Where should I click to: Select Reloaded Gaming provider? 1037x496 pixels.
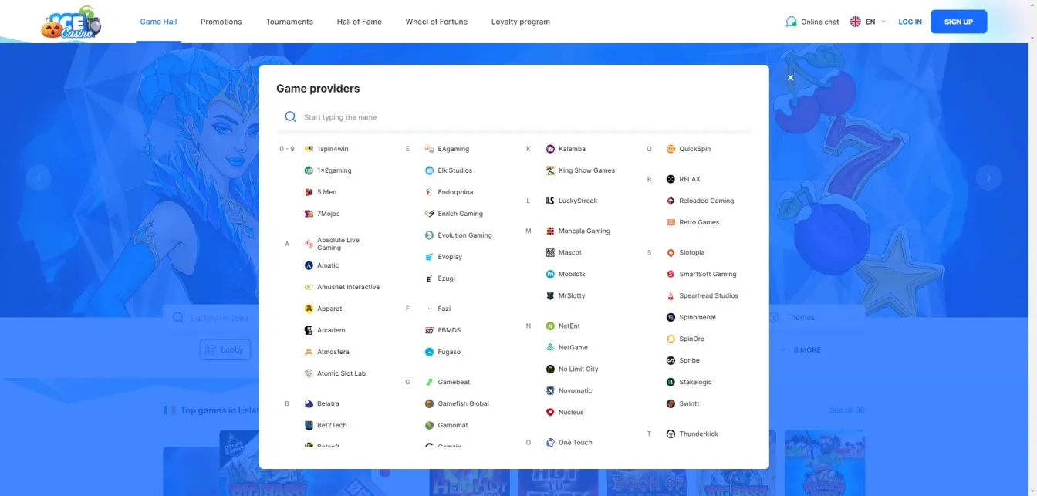click(x=701, y=201)
